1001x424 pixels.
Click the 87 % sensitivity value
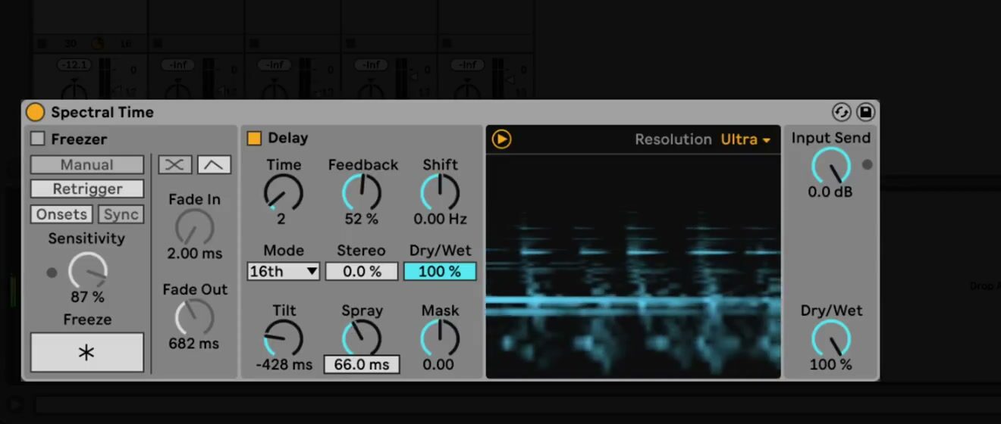[x=88, y=297]
